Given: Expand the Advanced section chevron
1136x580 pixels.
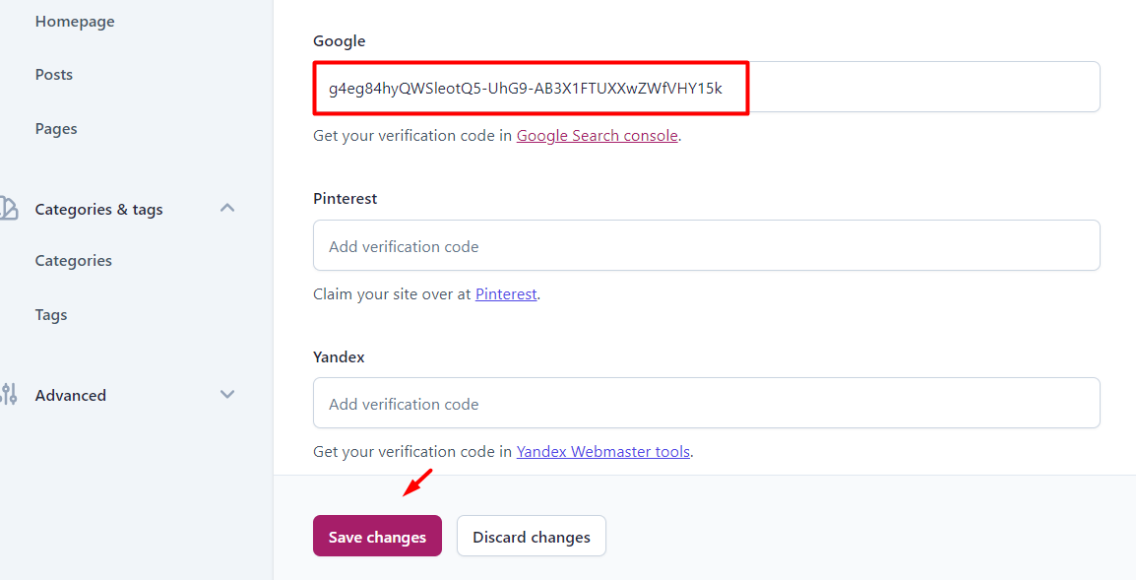Looking at the screenshot, I should [x=227, y=395].
